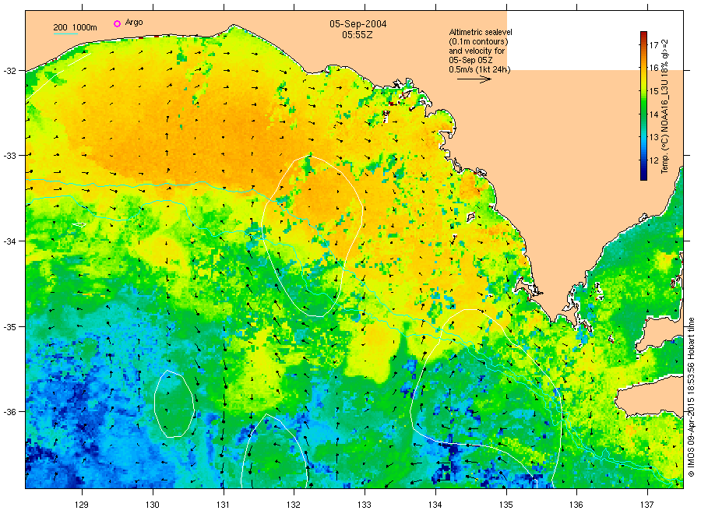Click the '(0.1m contours)' legend text
The width and height of the screenshot is (701, 514).
(478, 41)
